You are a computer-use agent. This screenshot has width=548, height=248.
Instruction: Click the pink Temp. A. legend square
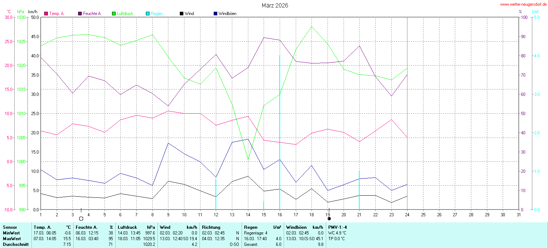pos(46,14)
